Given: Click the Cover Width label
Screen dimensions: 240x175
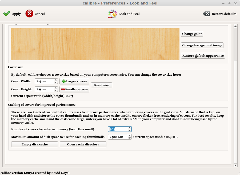Looking at the screenshot, I should 21,81.
